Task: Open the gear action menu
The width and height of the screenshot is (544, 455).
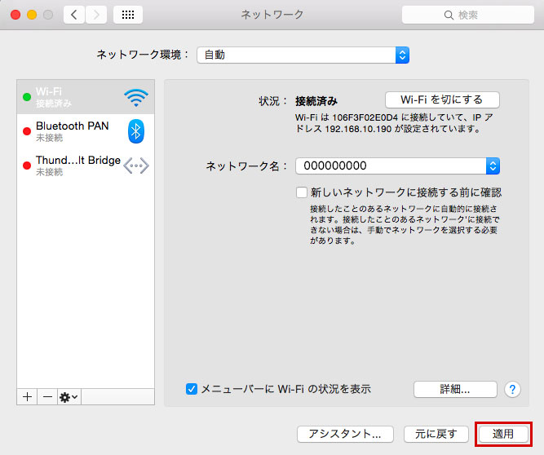Action: (69, 397)
